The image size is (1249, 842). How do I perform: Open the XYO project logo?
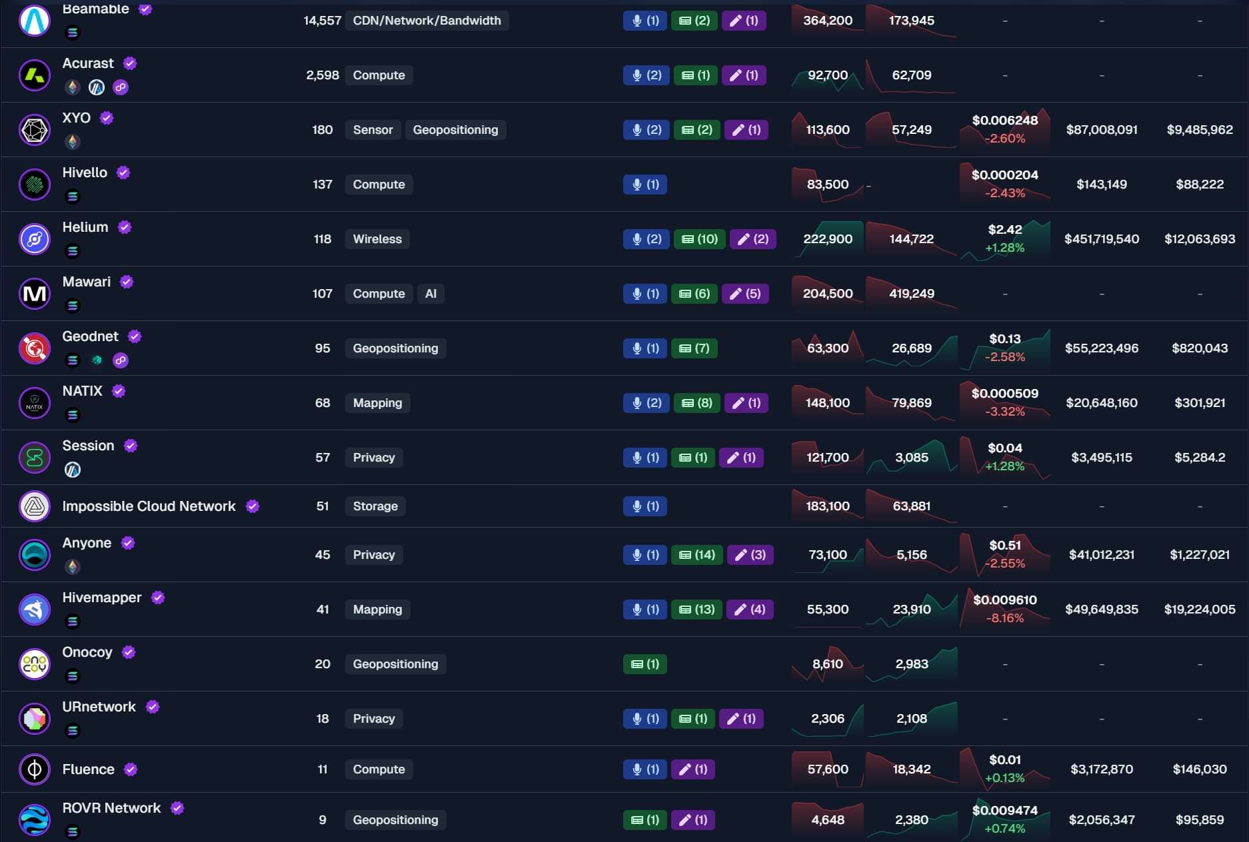35,129
